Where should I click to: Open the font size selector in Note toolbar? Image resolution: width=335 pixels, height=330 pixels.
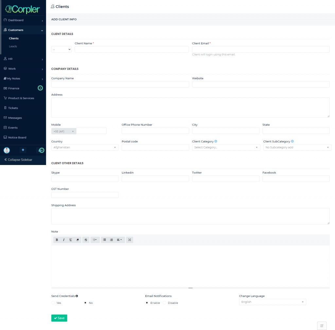pyautogui.click(x=95, y=239)
